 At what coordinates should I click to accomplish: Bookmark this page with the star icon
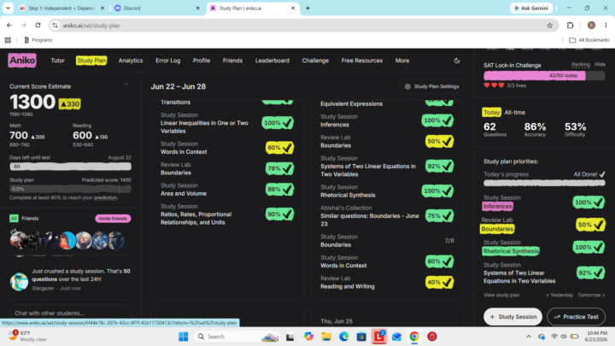click(x=549, y=26)
